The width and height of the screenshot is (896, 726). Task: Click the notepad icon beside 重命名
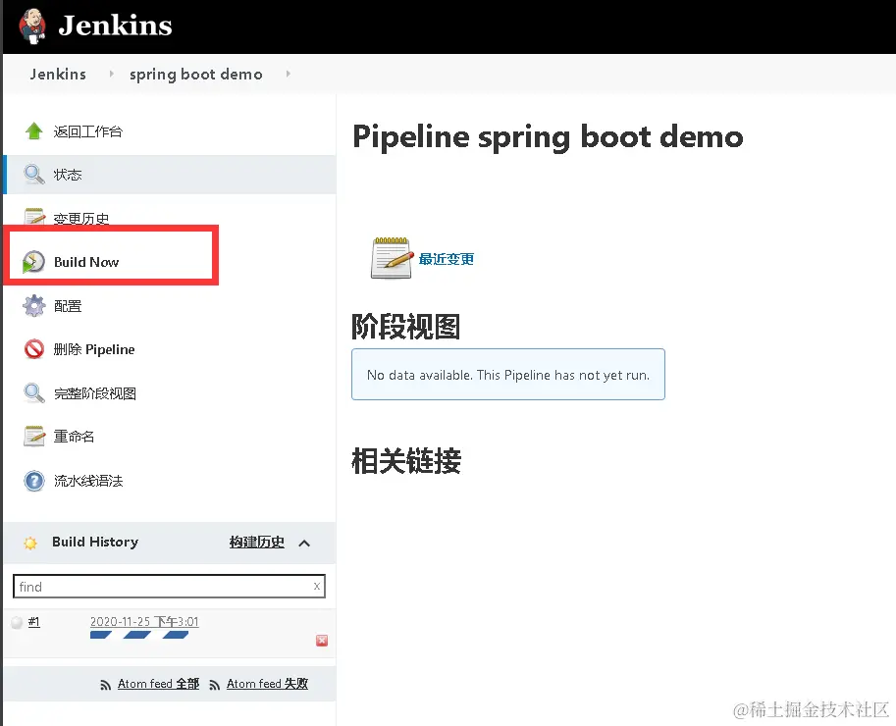(x=34, y=437)
